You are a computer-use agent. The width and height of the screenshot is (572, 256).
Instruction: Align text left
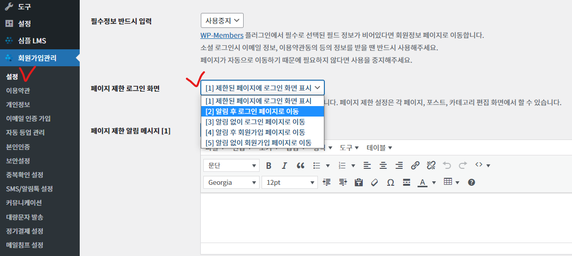click(x=367, y=165)
